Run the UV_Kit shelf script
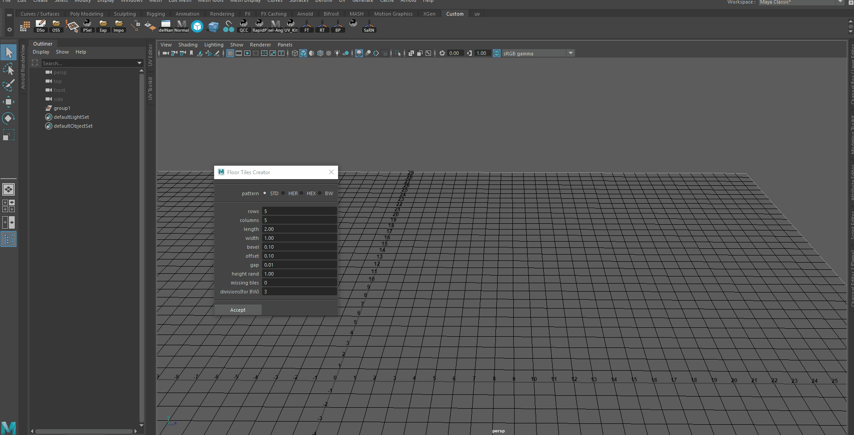This screenshot has height=435, width=854. 291,26
